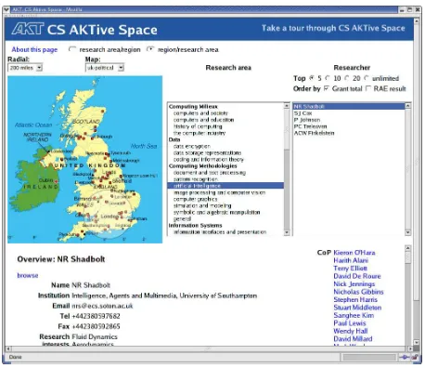
Task: Select document and text processing research area
Action: tap(210, 173)
